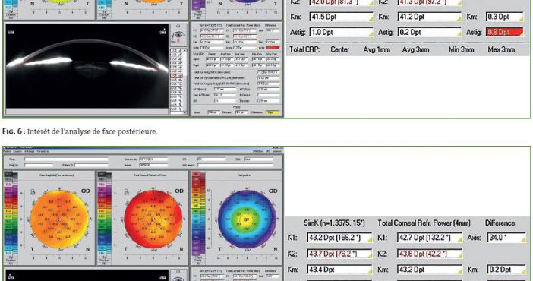
Task: Click the eye orientation icon above the image list
Action: tap(178, 36)
